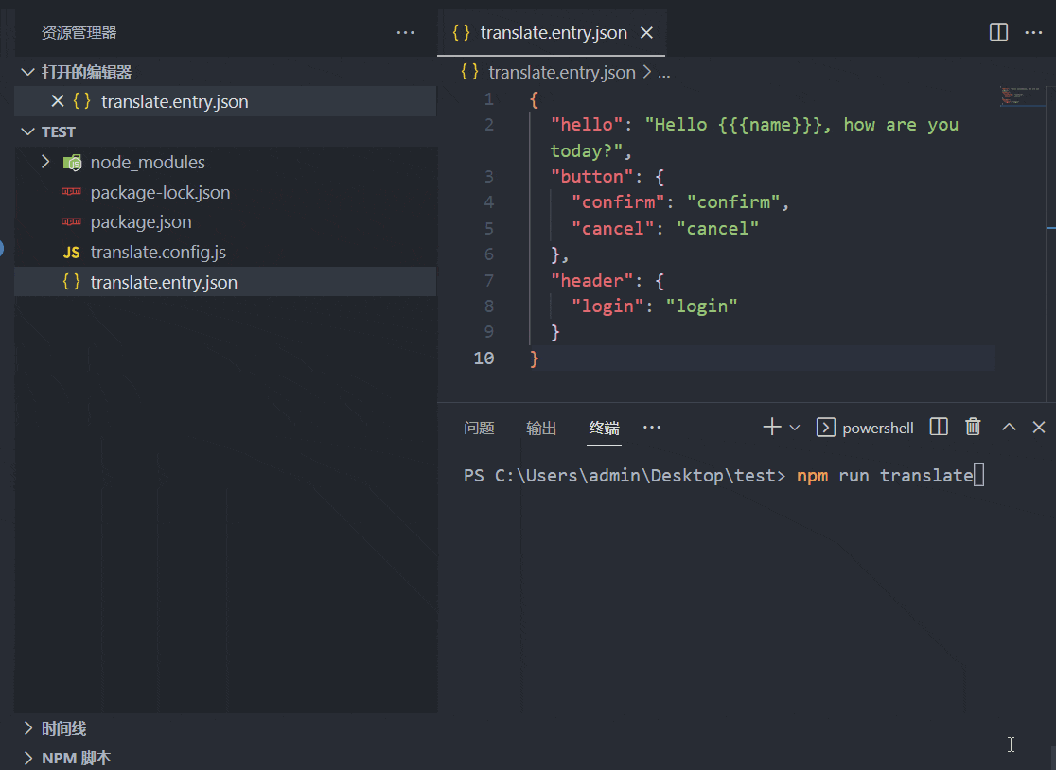Click the JSON file icon in editor tab
Image resolution: width=1056 pixels, height=770 pixels.
pyautogui.click(x=462, y=32)
